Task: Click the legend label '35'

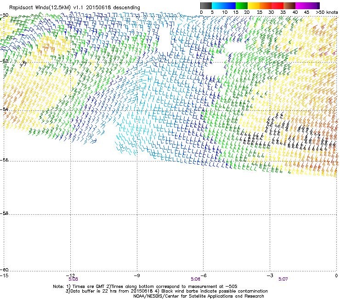Action: pos(283,12)
